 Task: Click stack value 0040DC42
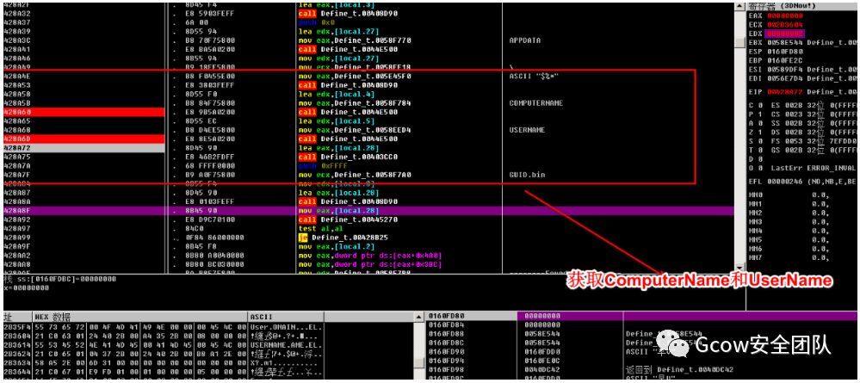click(542, 370)
